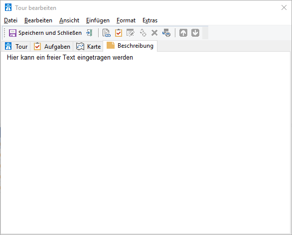Viewport: 292px width, 235px height.
Task: Click the toolbar drag handle dots
Action: [x=4, y=33]
